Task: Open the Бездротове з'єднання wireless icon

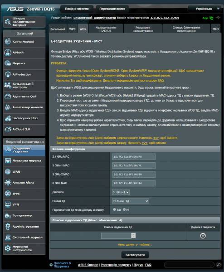Action: tap(8, 150)
